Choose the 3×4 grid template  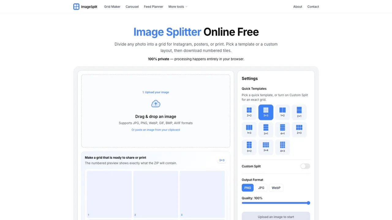(x=266, y=147)
